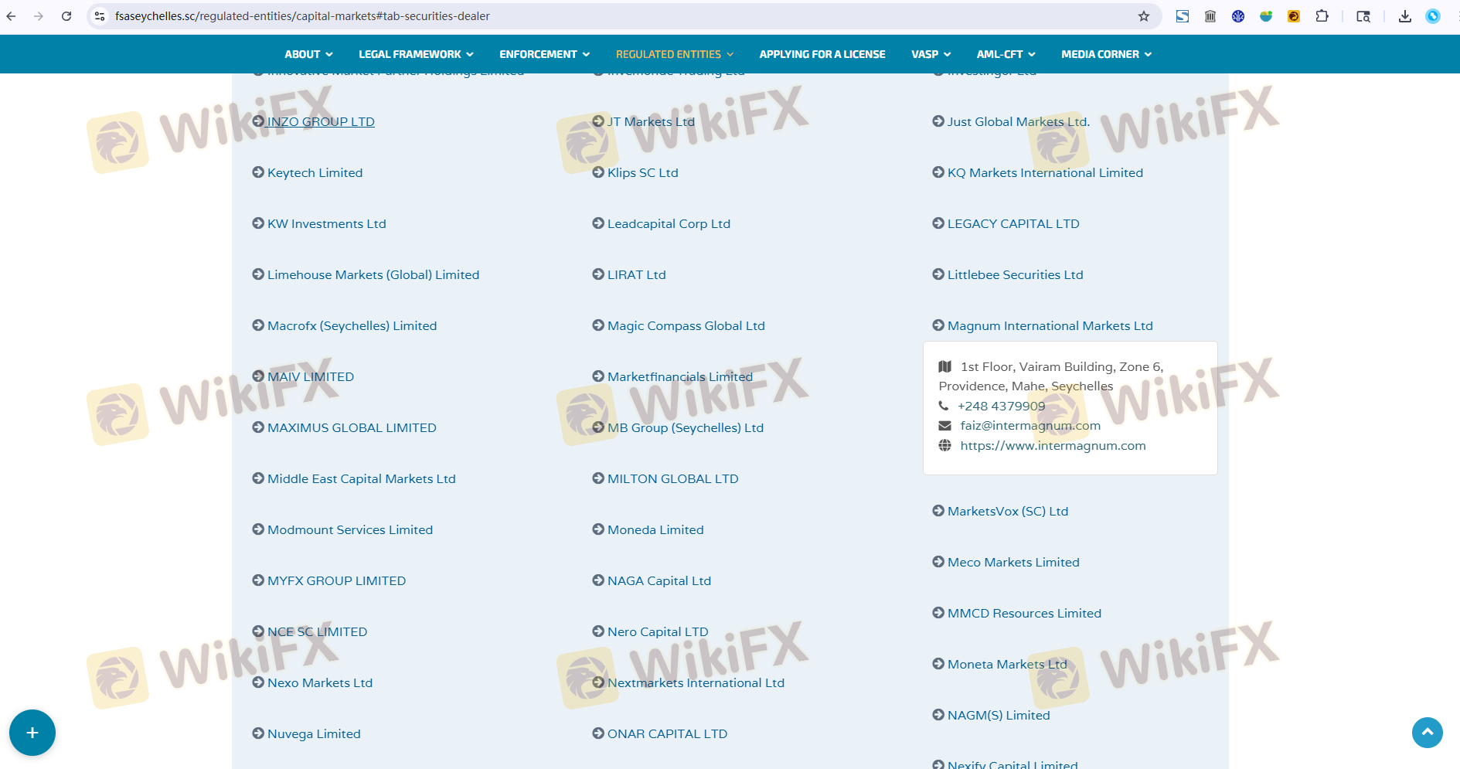The height and width of the screenshot is (769, 1460).
Task: Click the blue plus floating button
Action: point(32,733)
